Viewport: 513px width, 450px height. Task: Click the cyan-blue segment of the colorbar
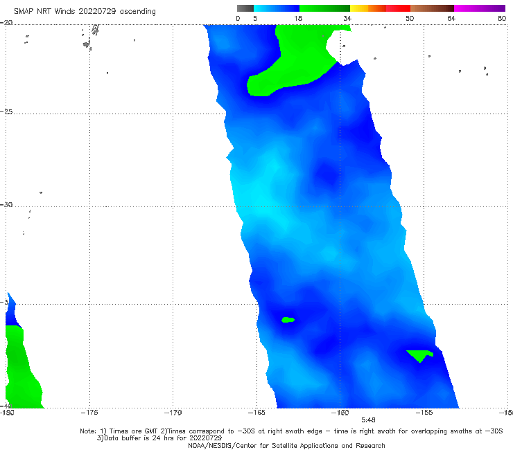pyautogui.click(x=277, y=8)
